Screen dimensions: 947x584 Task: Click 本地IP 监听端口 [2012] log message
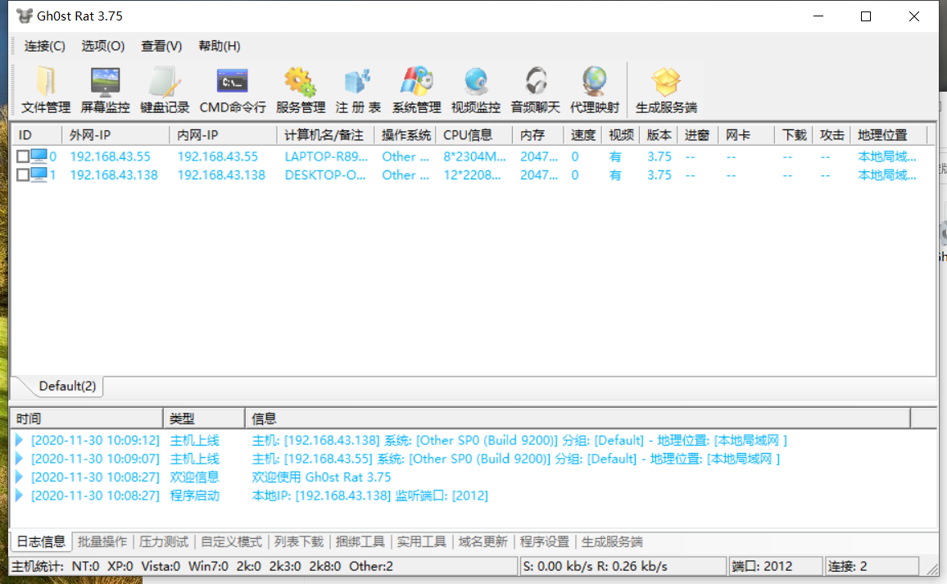pyautogui.click(x=369, y=496)
